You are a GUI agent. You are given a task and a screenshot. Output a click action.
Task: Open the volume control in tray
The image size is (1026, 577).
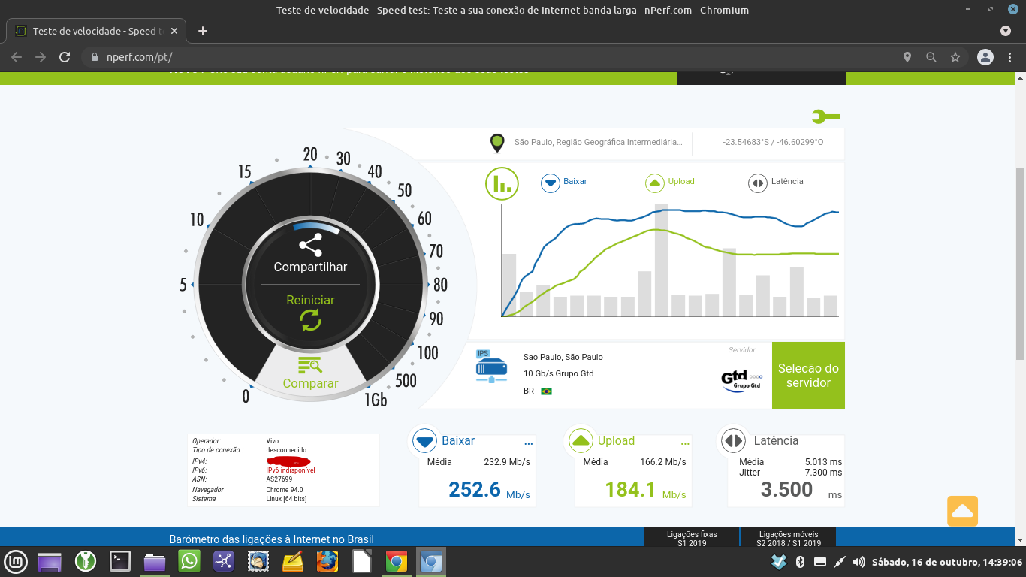(859, 562)
